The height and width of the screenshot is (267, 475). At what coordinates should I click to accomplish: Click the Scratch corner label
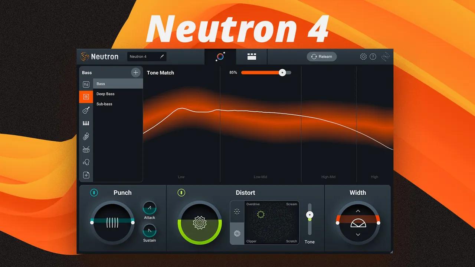(292, 241)
